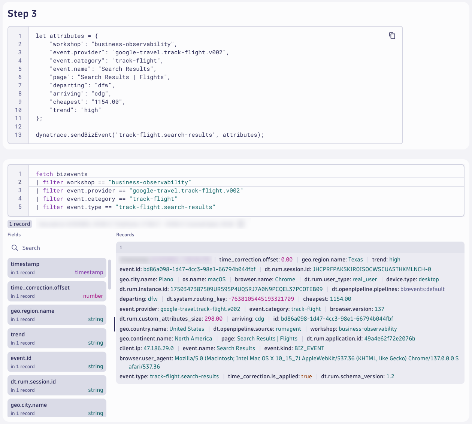Click the query line filtering workshop
Screen dimensions: 472x424
[114, 182]
